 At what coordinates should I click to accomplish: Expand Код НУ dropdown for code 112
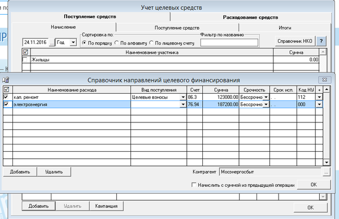[319, 97]
